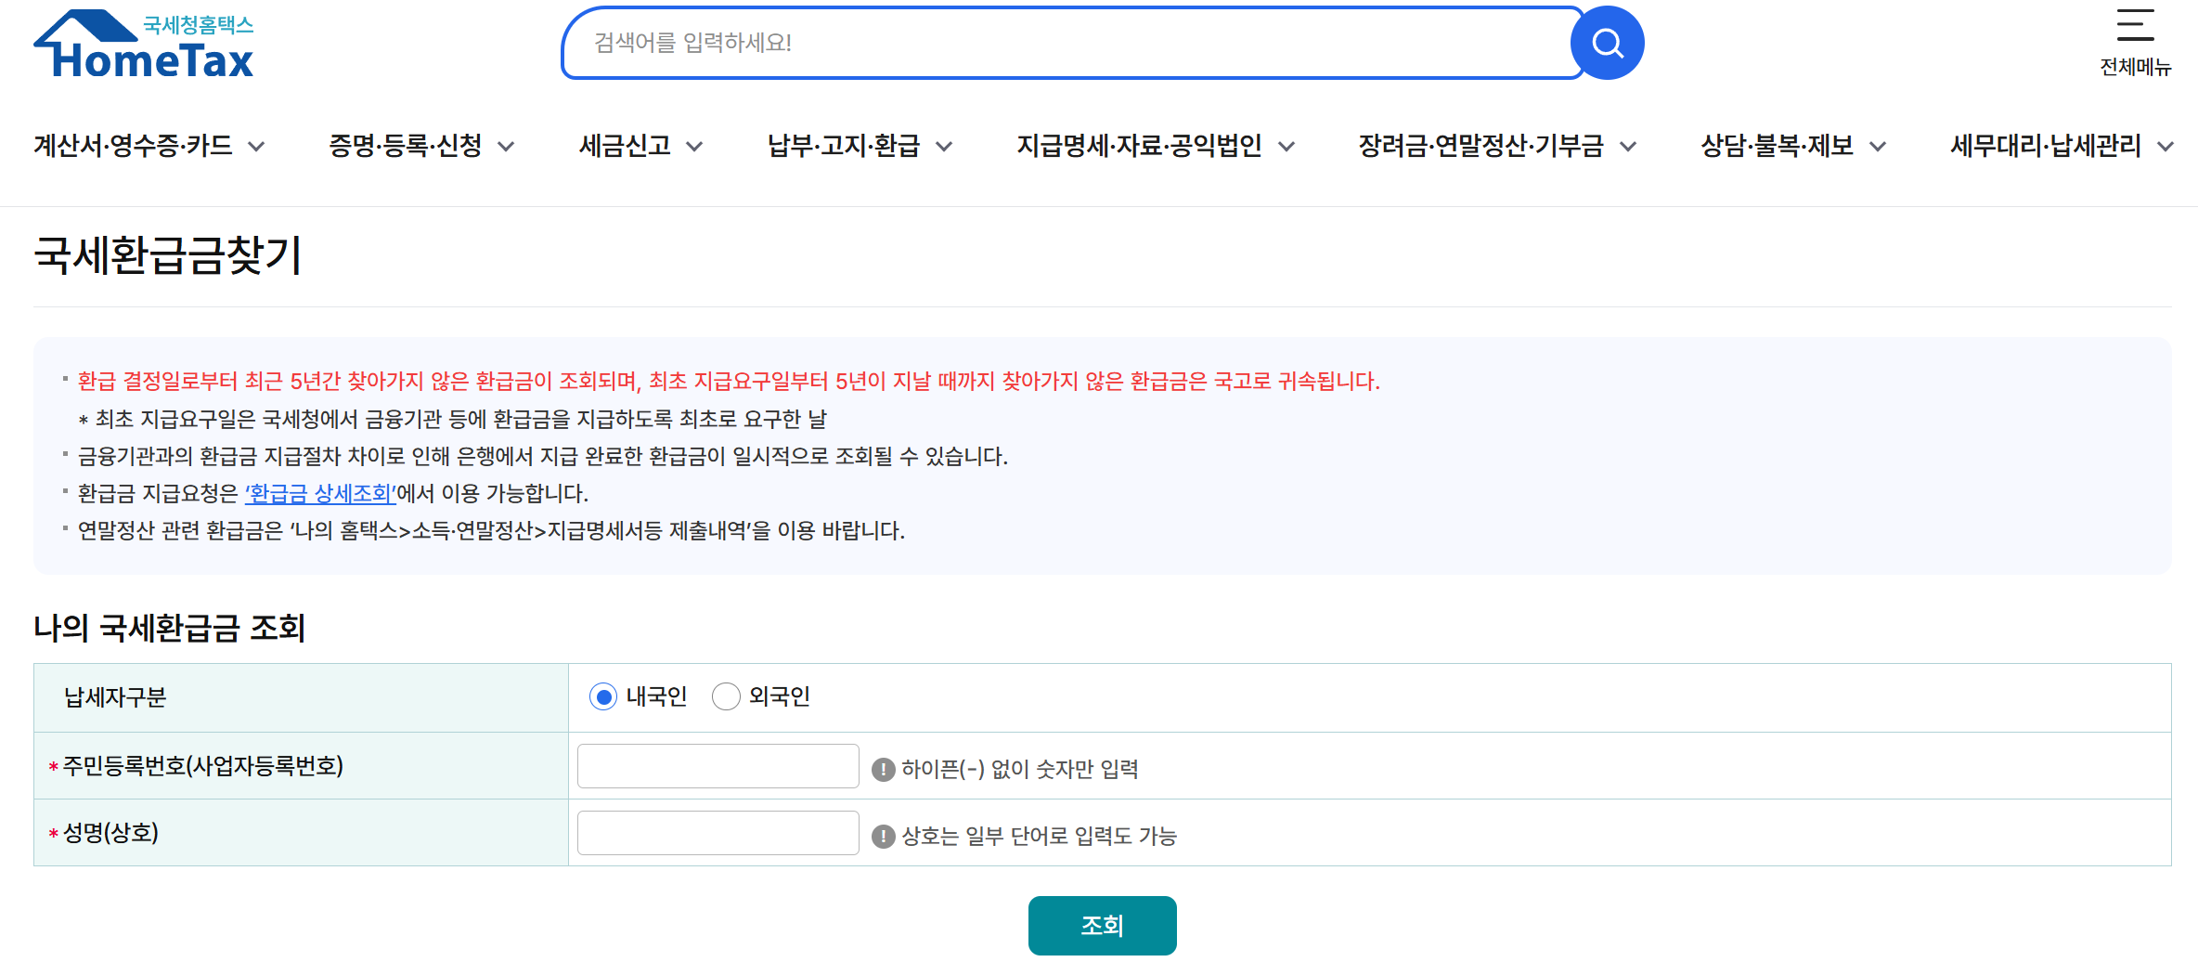The height and width of the screenshot is (962, 2198).
Task: Click the 주민등록번호(사업자등록번호) field label
Action: (203, 766)
